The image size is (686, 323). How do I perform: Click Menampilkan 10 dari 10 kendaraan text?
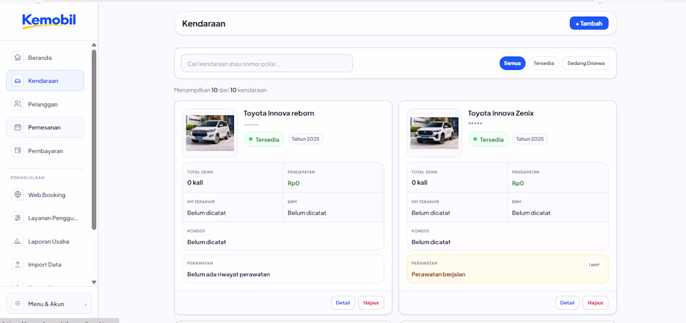point(220,90)
